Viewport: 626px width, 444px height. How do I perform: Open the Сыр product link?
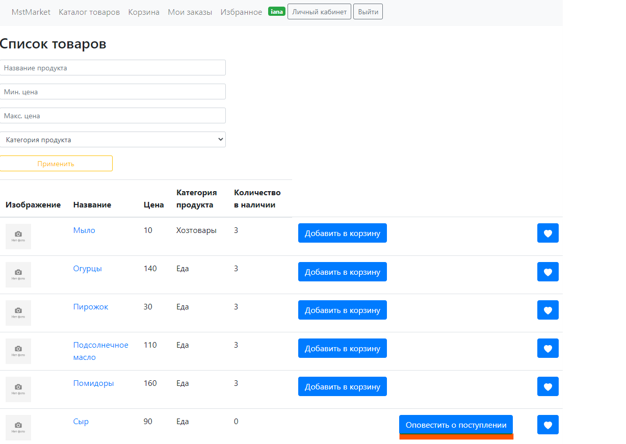pyautogui.click(x=81, y=422)
